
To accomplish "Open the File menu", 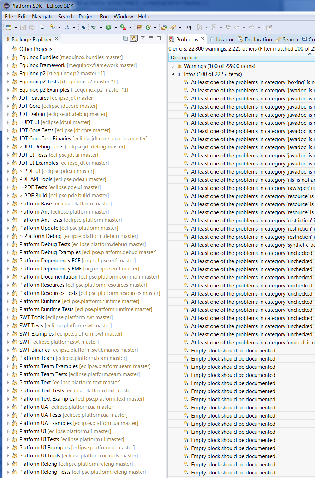I will tap(9, 17).
